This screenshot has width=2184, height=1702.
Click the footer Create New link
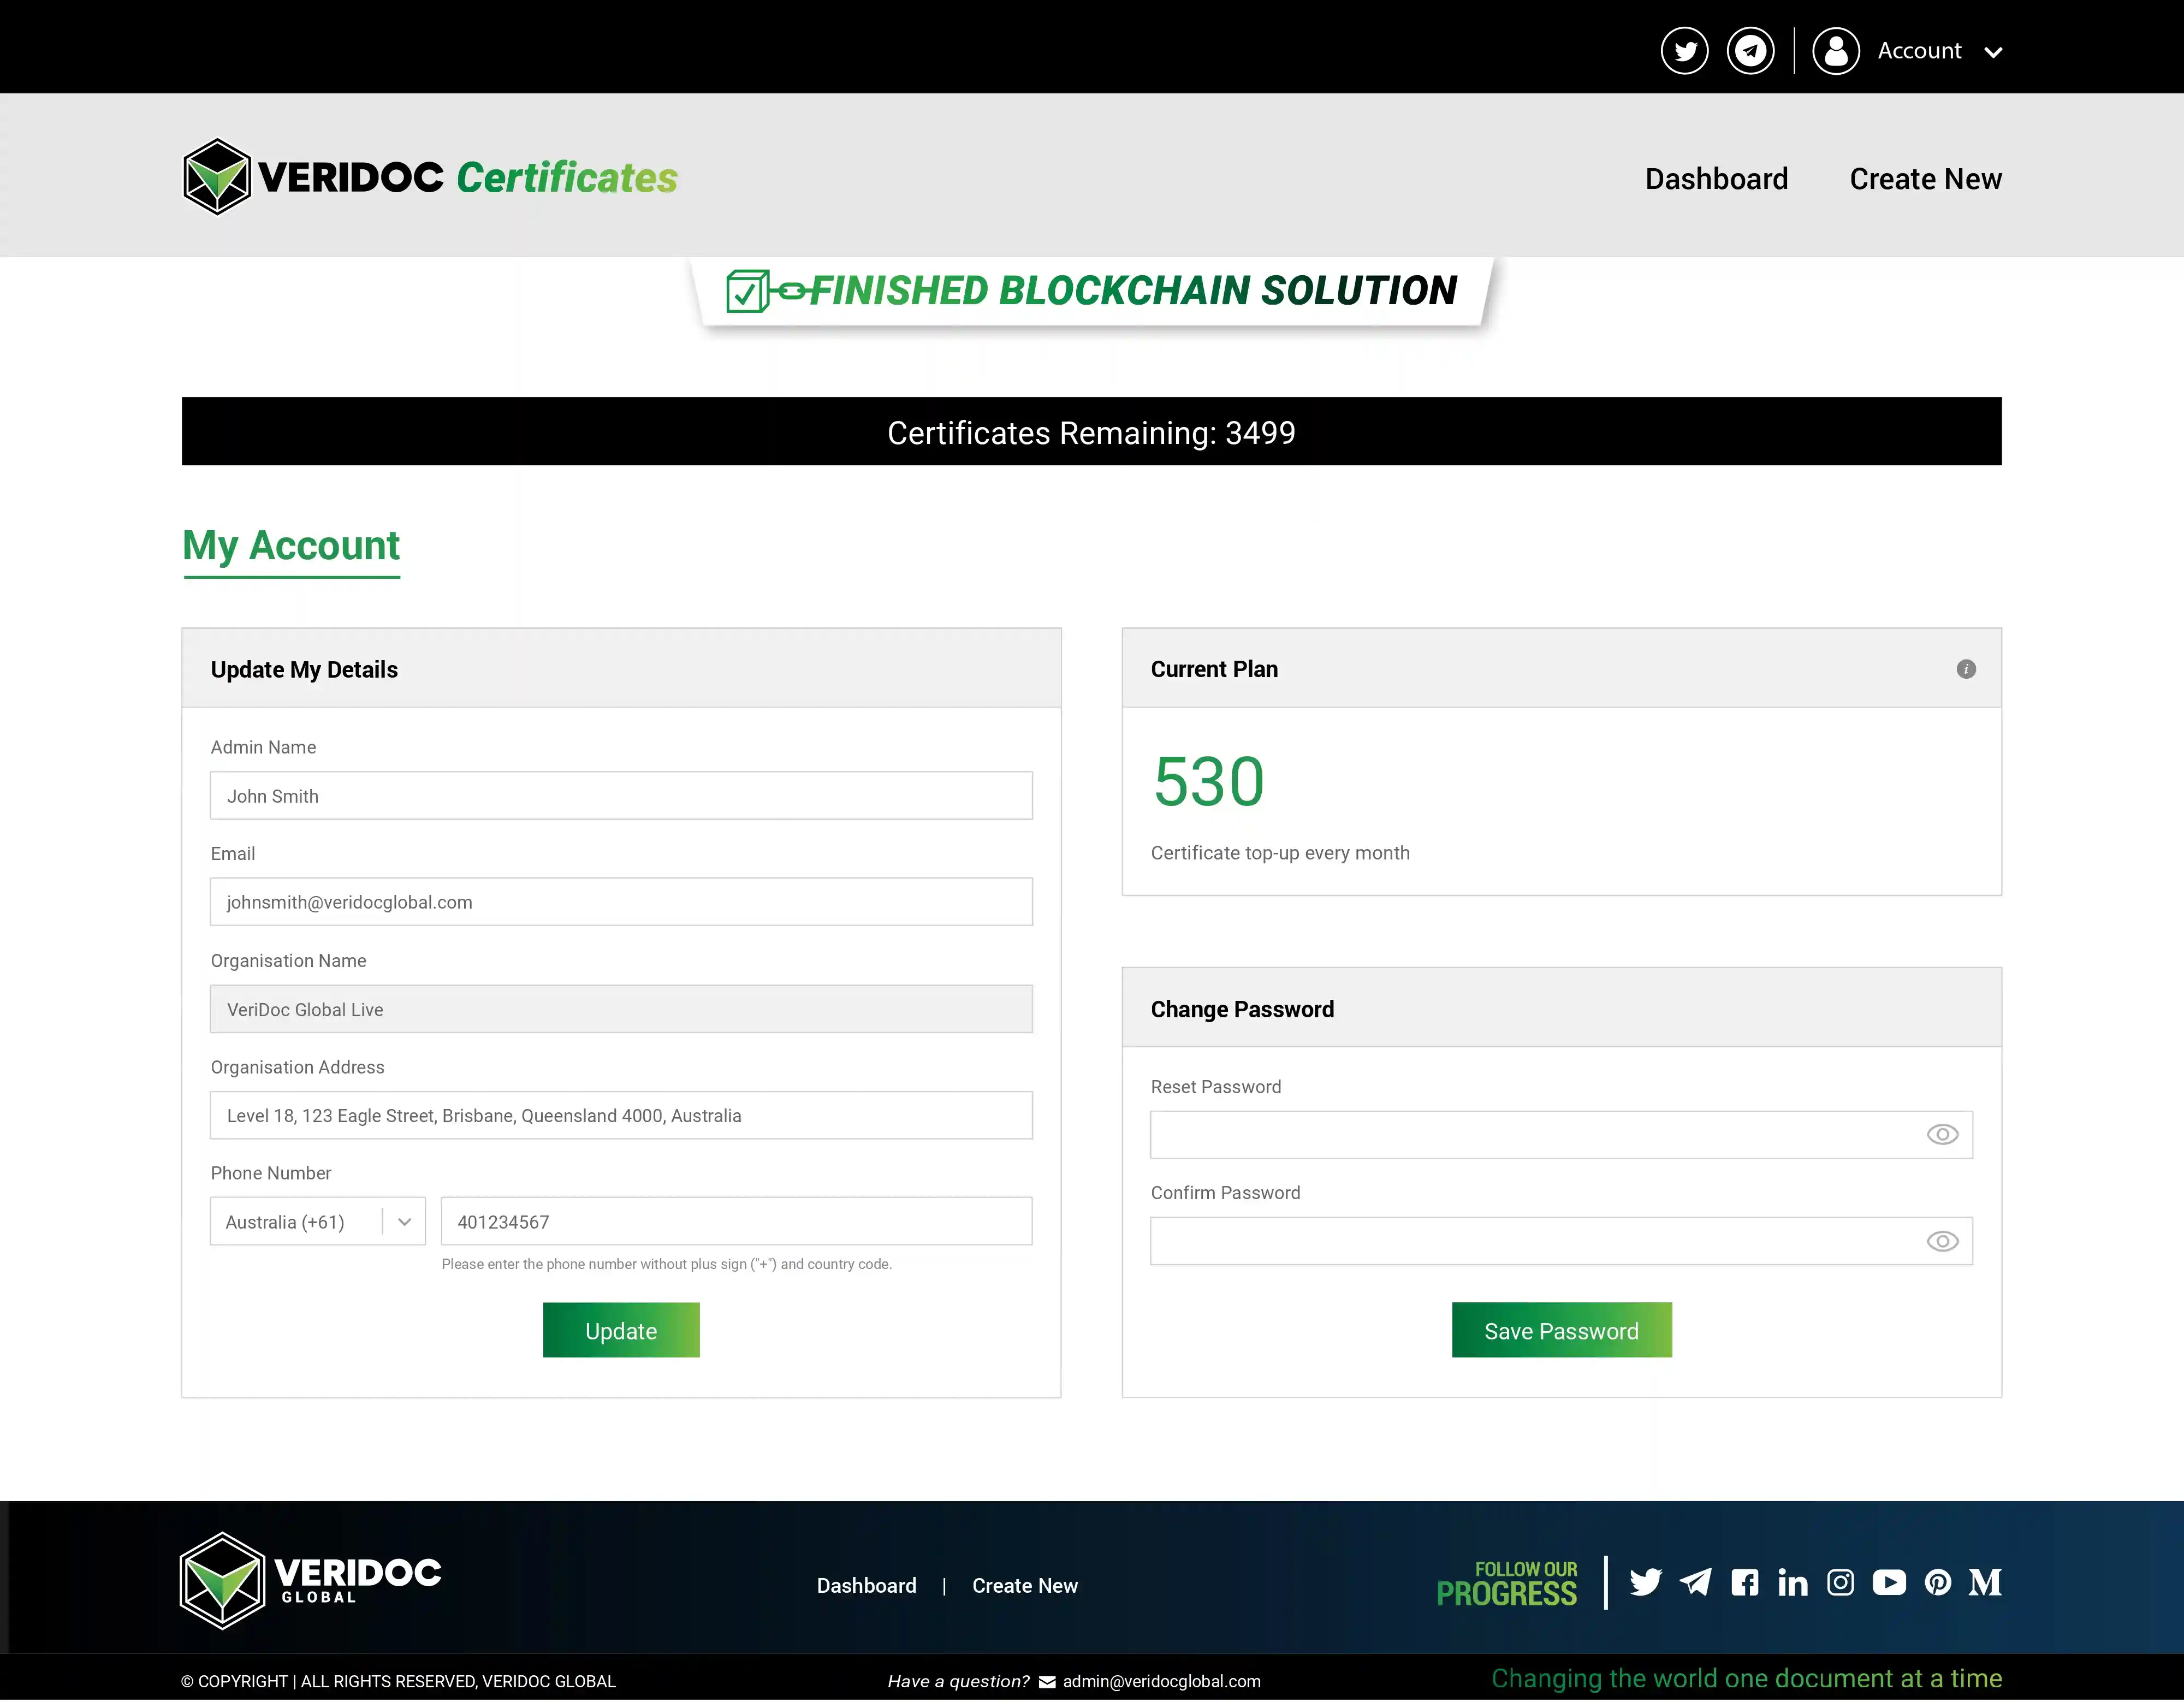pos(1024,1585)
